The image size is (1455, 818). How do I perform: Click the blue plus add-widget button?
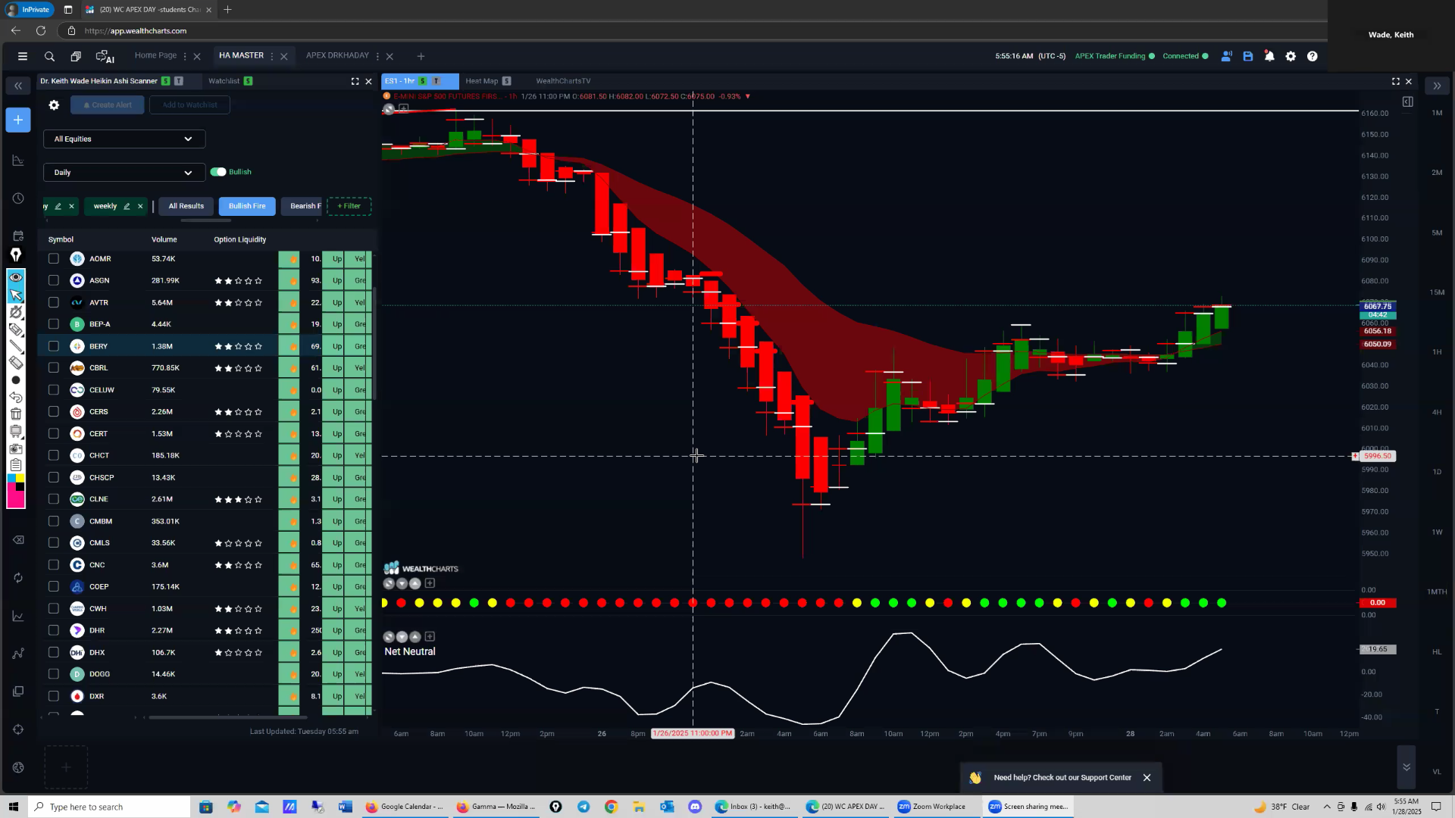coord(18,120)
